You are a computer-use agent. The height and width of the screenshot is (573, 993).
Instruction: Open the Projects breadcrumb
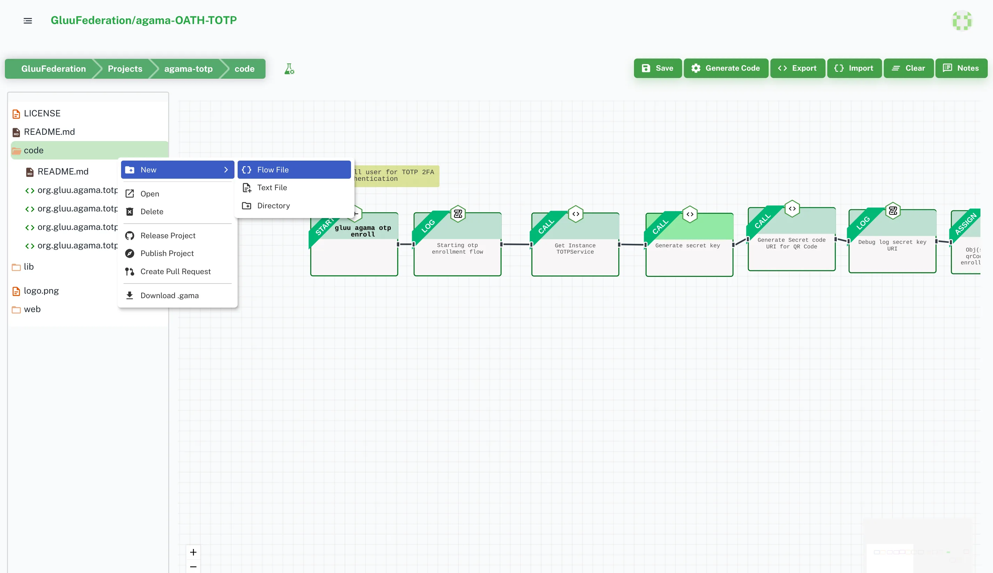click(x=125, y=69)
